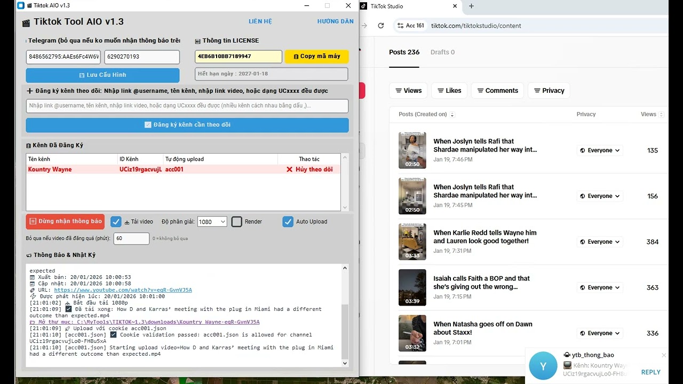Click the Hết hạn ngày 2027-01-18 field
Screen dimensions: 683x384
[272, 74]
